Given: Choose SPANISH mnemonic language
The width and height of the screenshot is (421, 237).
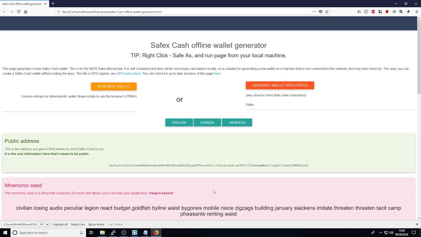Looking at the screenshot, I should 207,122.
